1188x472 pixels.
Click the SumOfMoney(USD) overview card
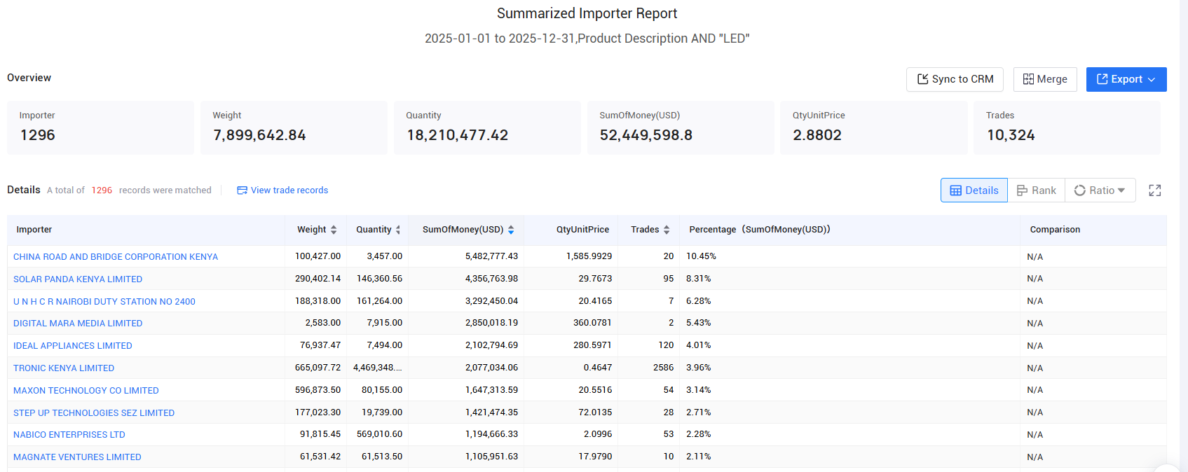(x=681, y=127)
